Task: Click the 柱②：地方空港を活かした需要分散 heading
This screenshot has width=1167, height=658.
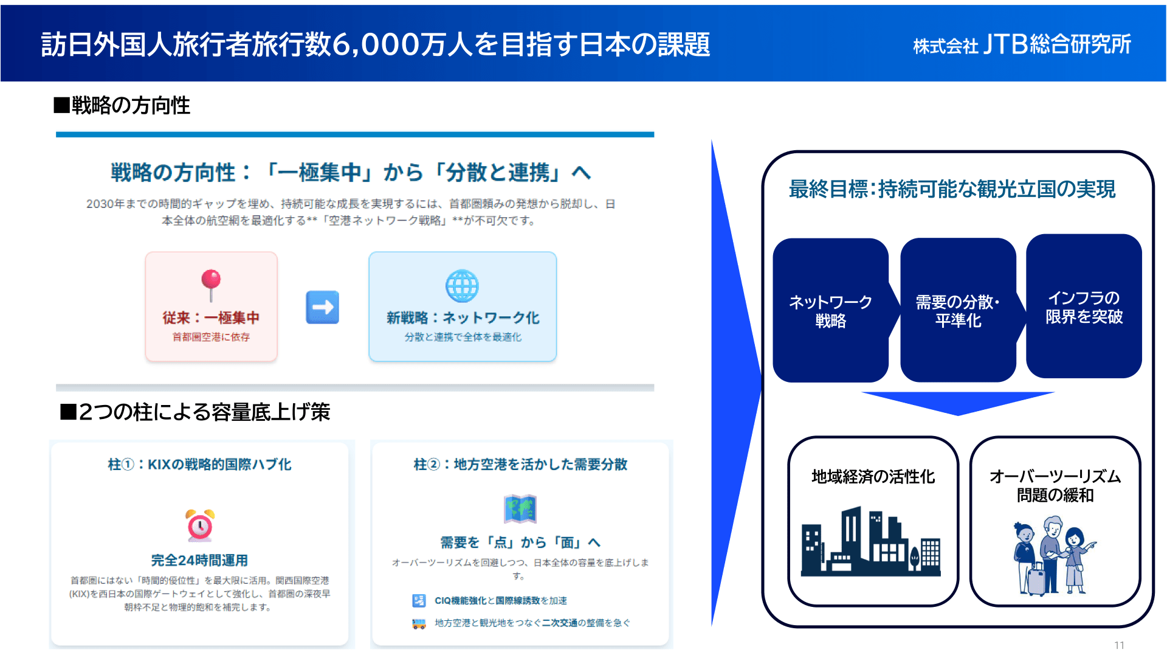Action: [x=520, y=465]
